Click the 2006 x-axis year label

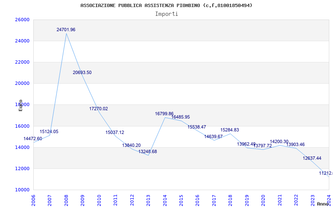point(33,201)
